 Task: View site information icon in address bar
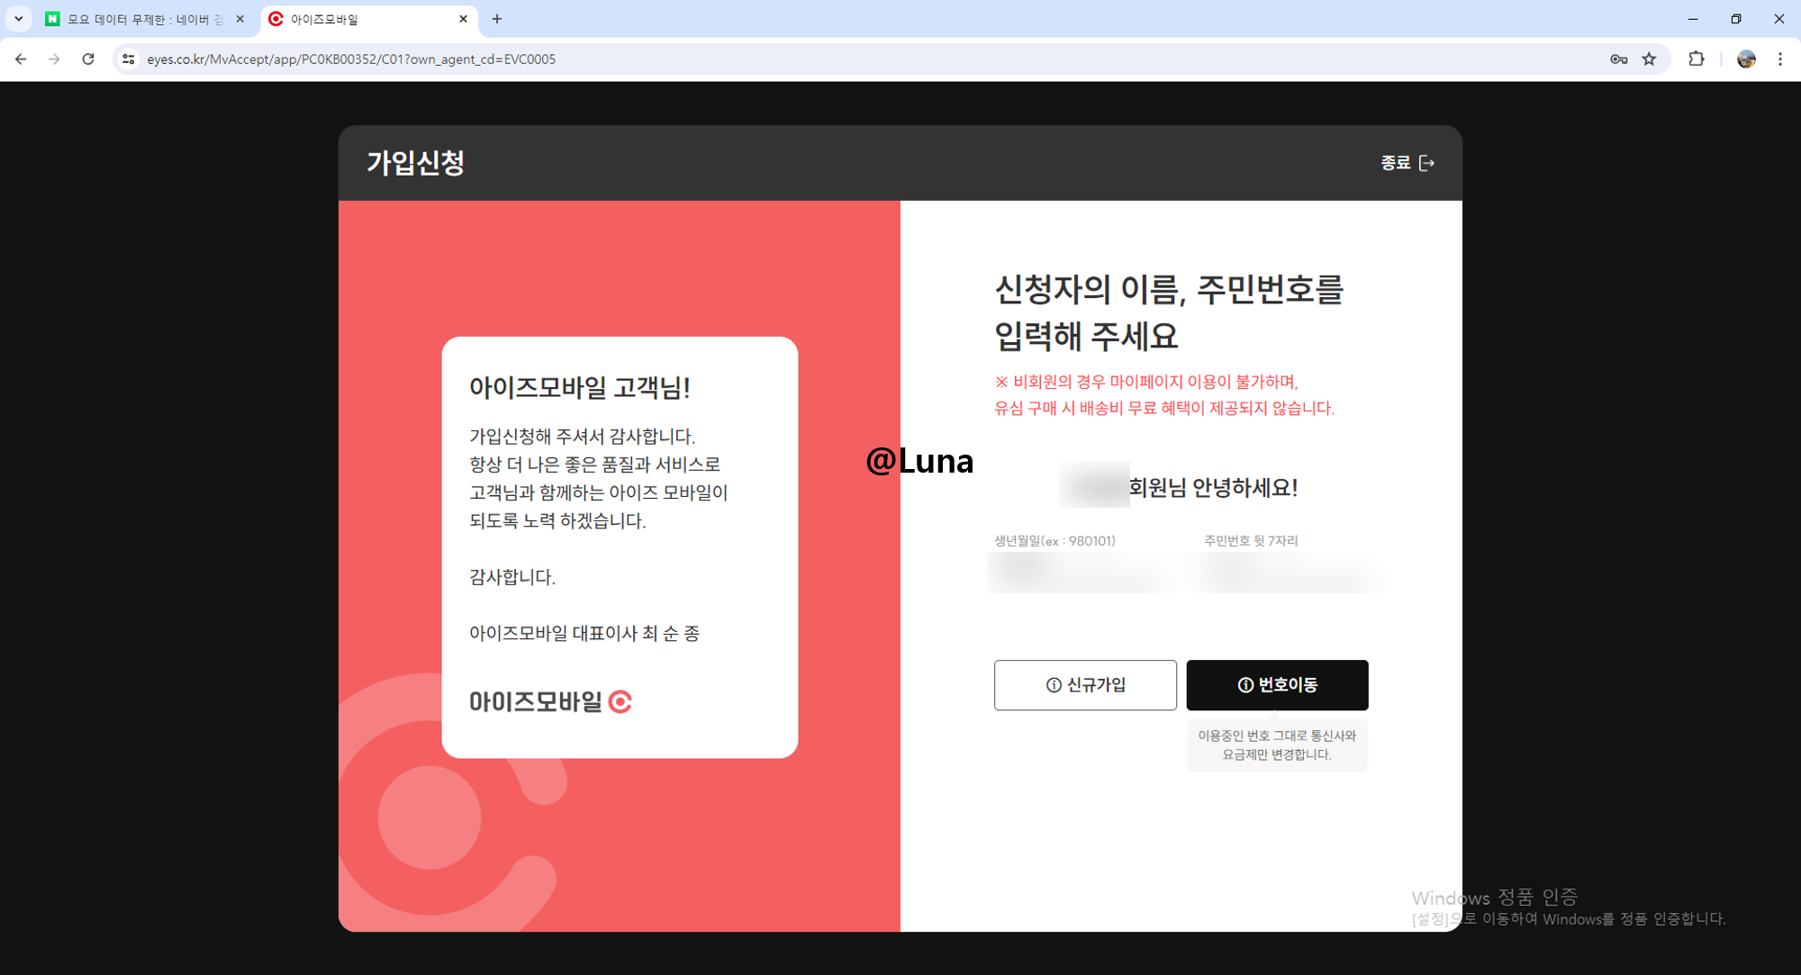click(129, 59)
